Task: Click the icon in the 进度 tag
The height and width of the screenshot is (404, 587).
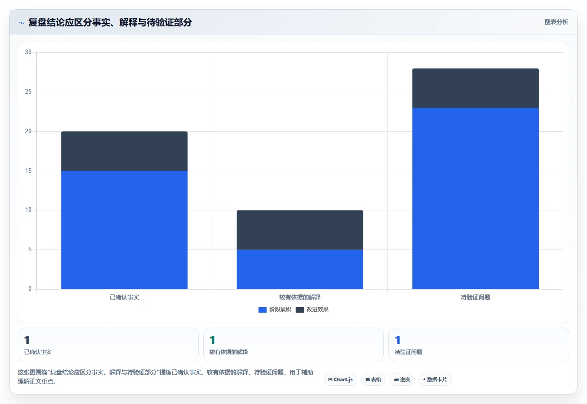Action: (x=396, y=379)
